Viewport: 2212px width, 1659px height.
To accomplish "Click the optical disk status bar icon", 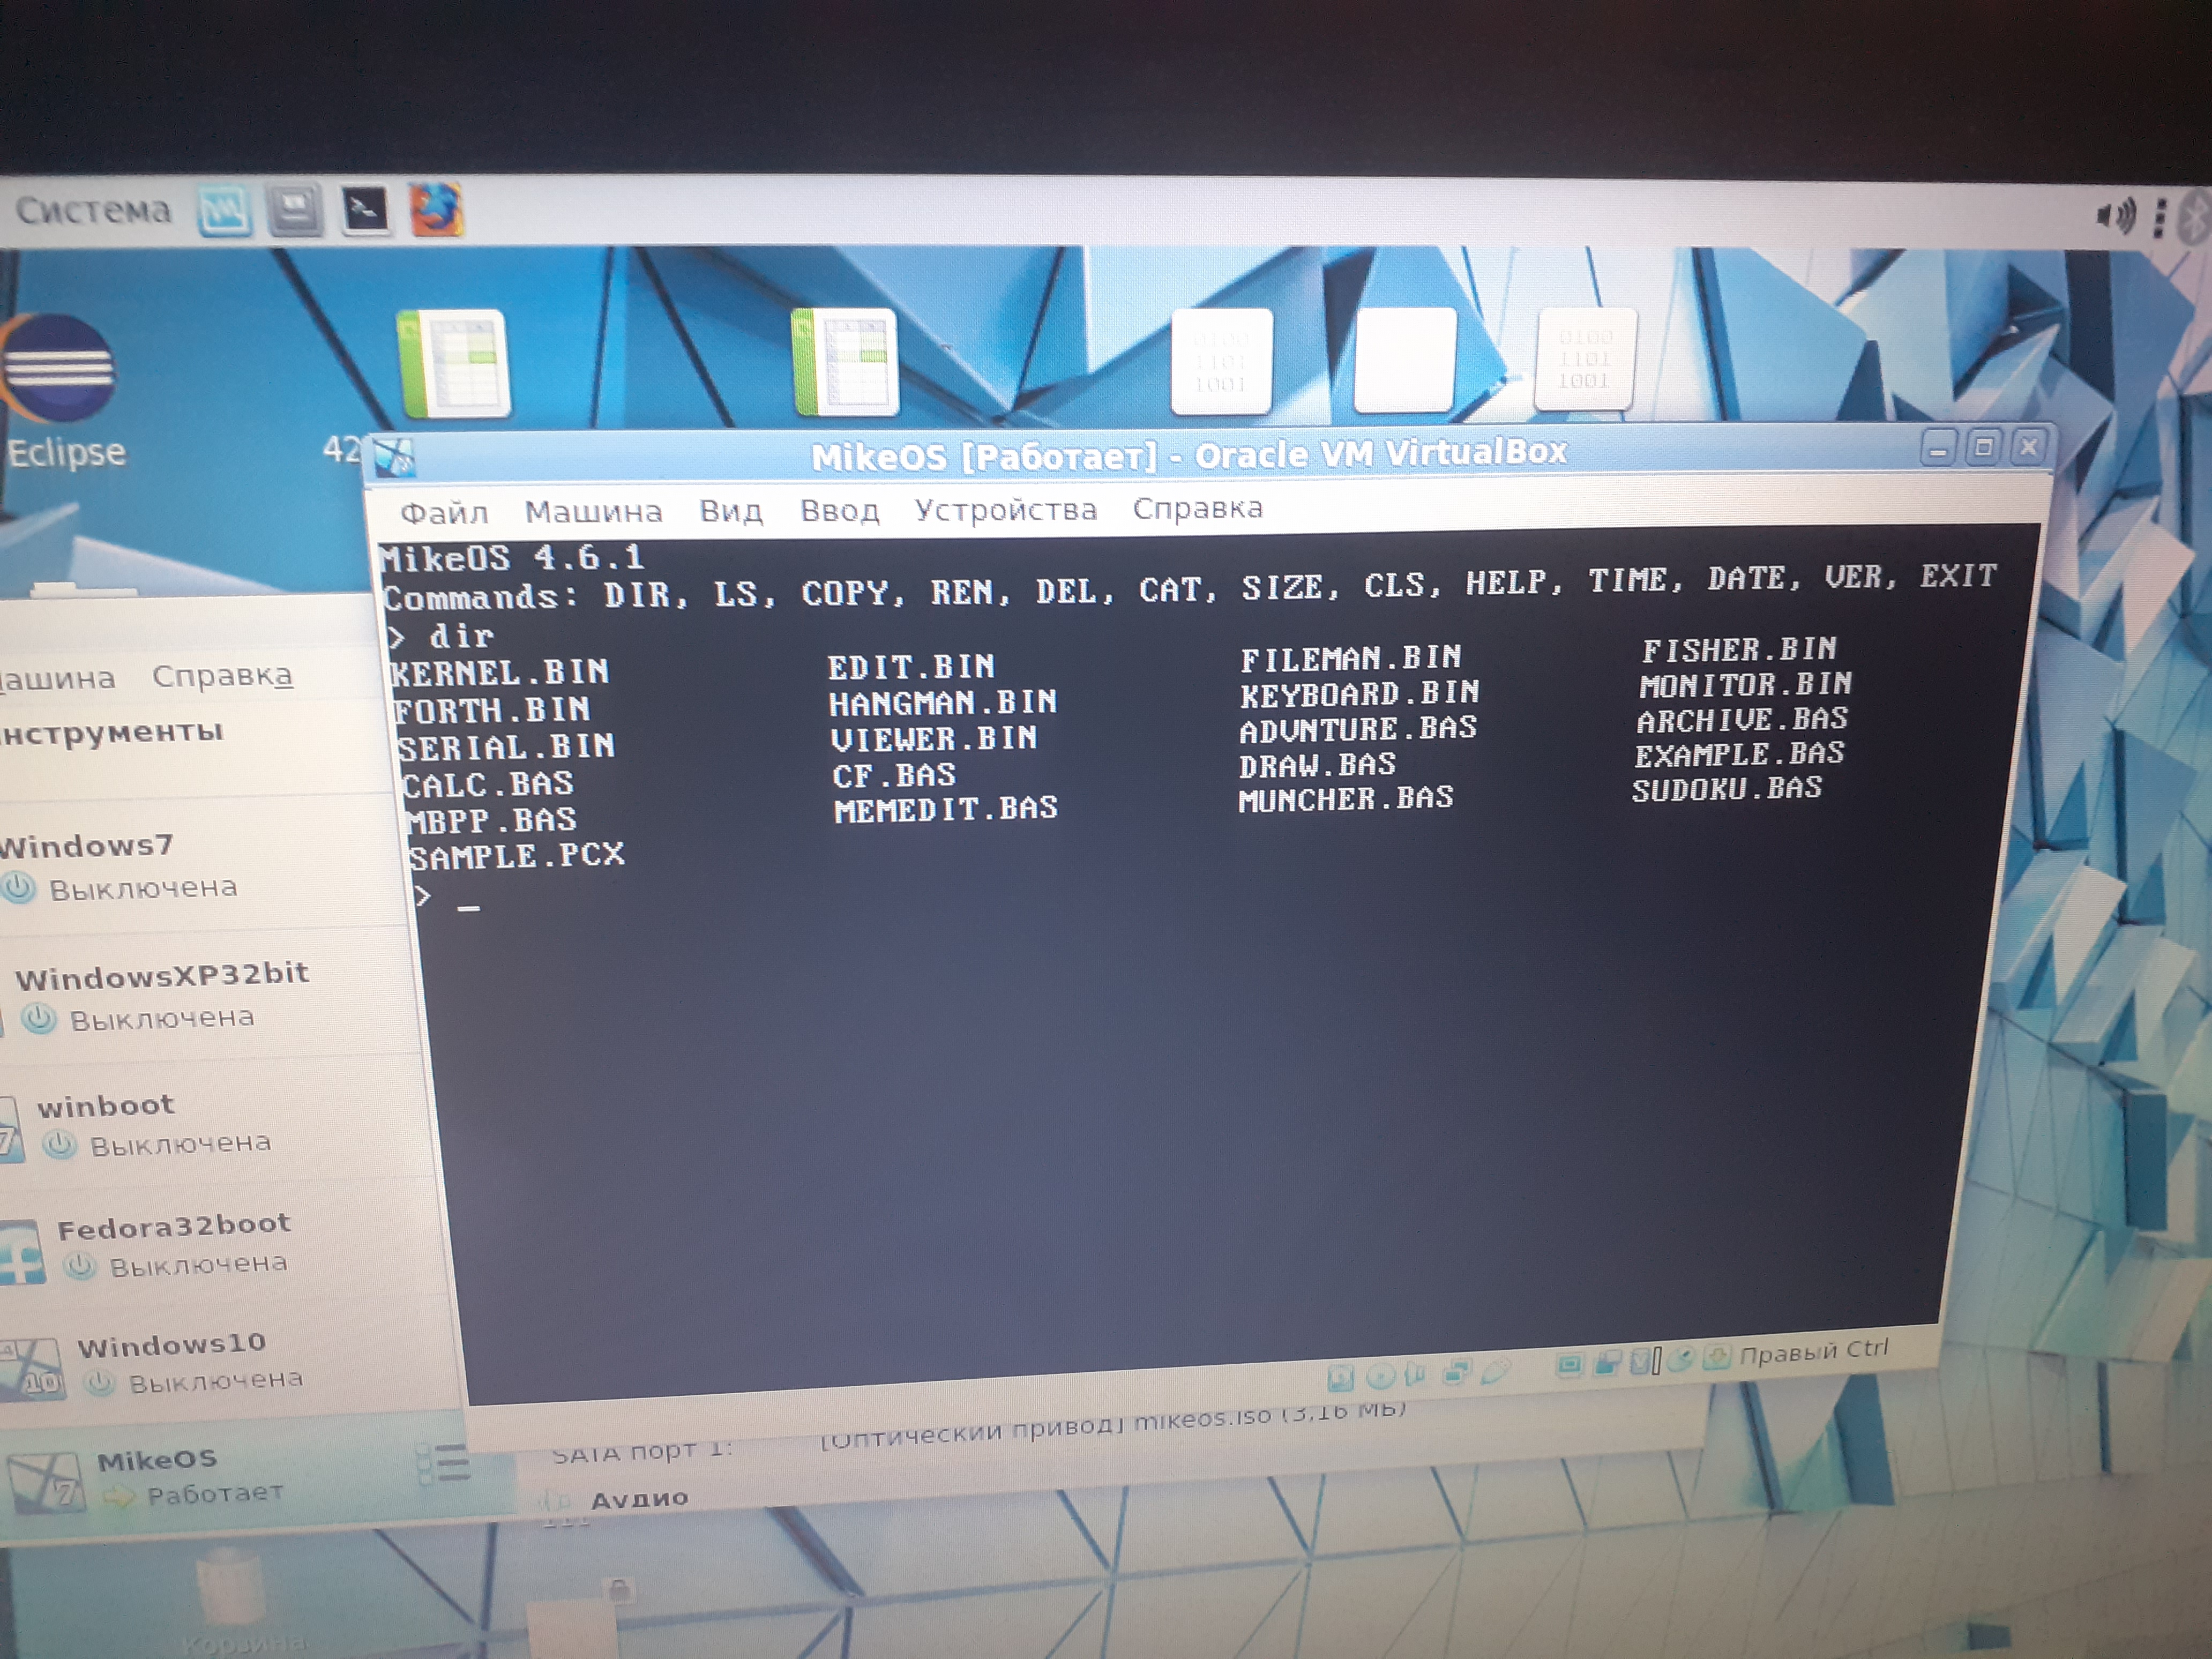I will point(1380,1377).
